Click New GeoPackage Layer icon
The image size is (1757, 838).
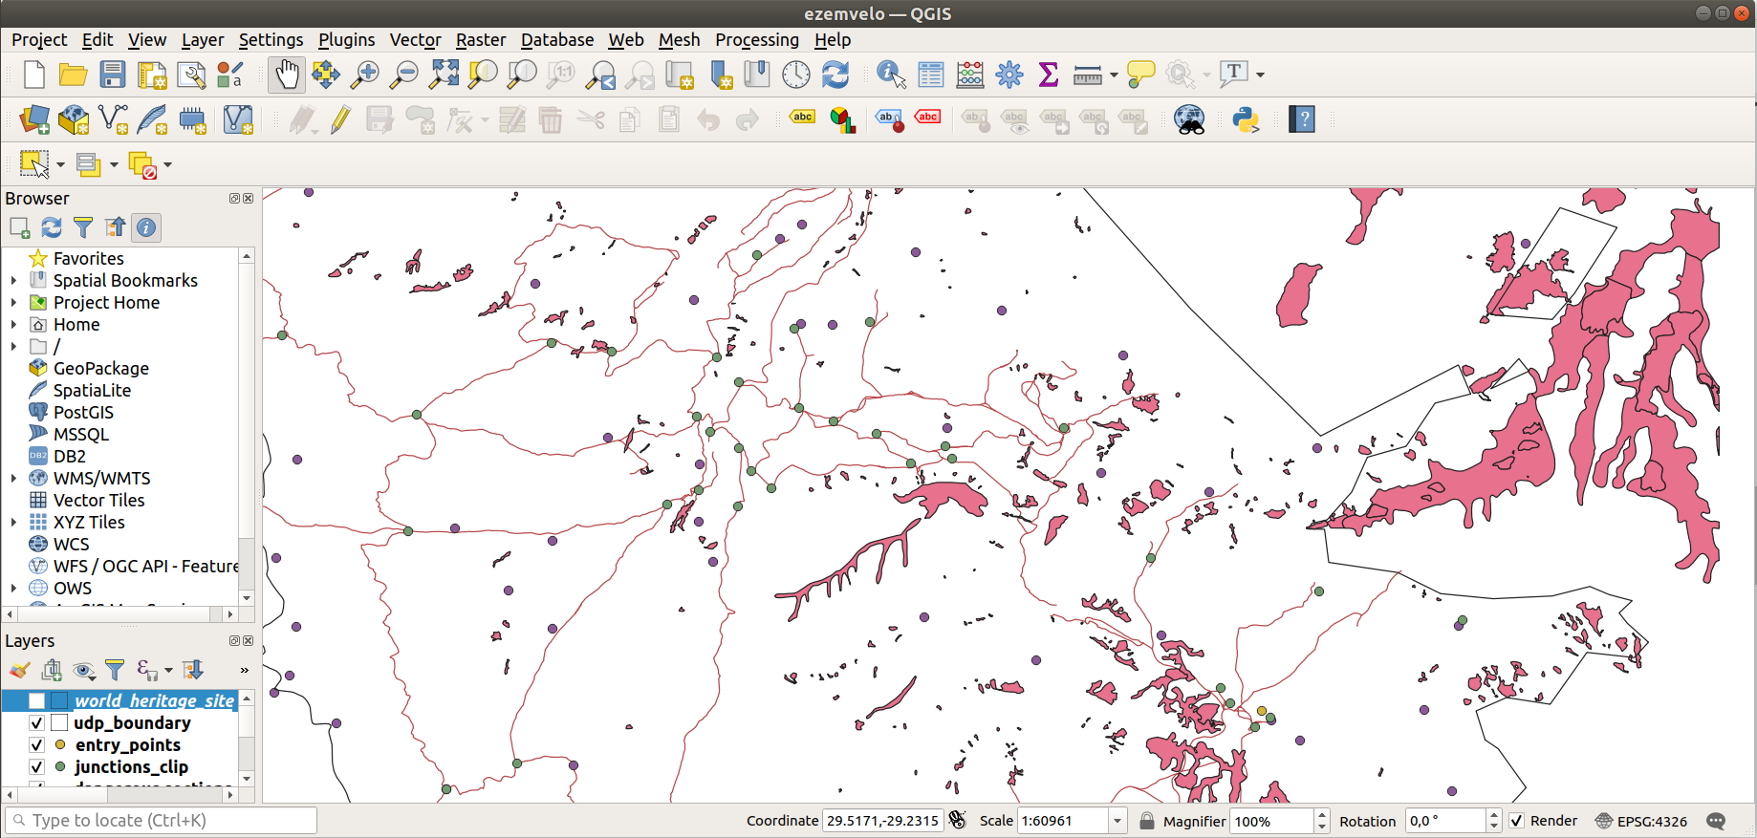[74, 119]
